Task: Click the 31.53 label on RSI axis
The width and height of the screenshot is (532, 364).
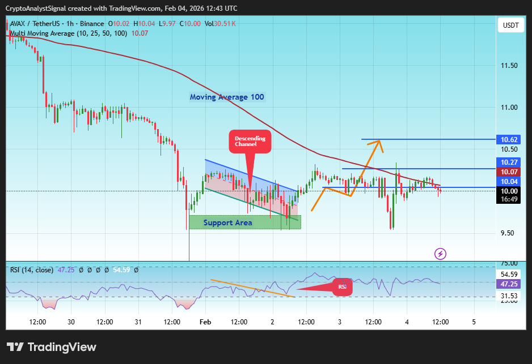Action: (x=509, y=296)
